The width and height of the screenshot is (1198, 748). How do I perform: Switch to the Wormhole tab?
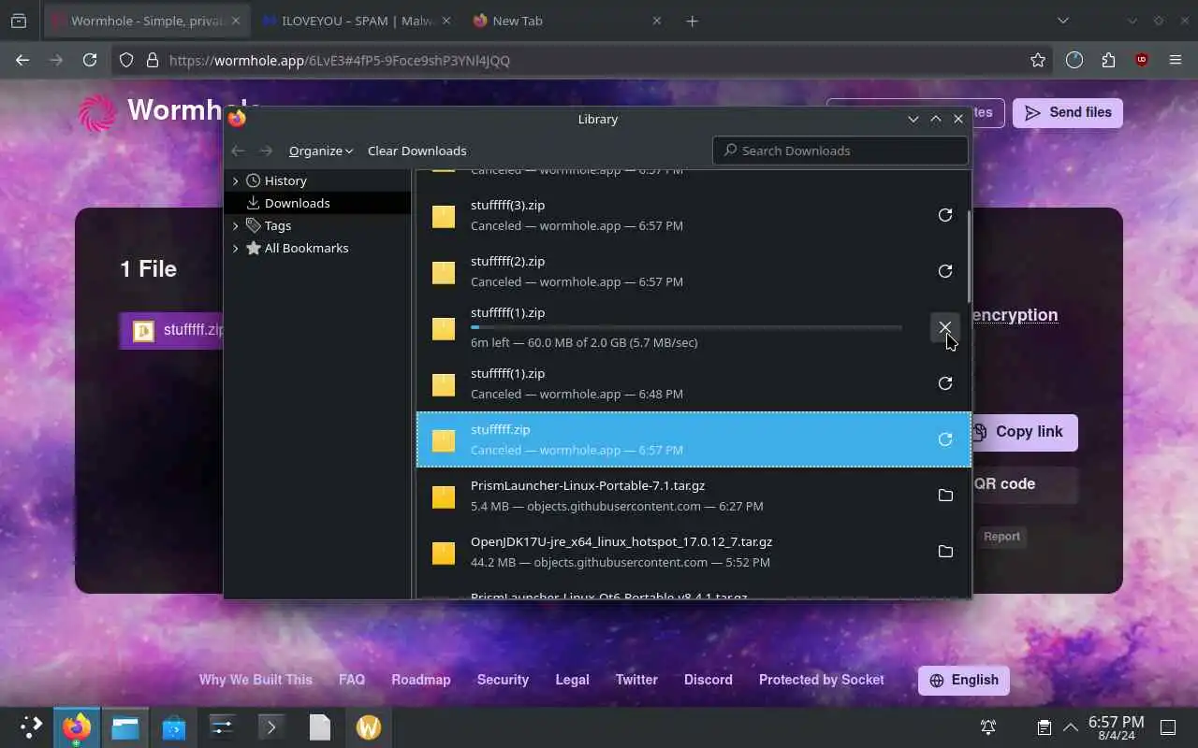[x=146, y=21]
